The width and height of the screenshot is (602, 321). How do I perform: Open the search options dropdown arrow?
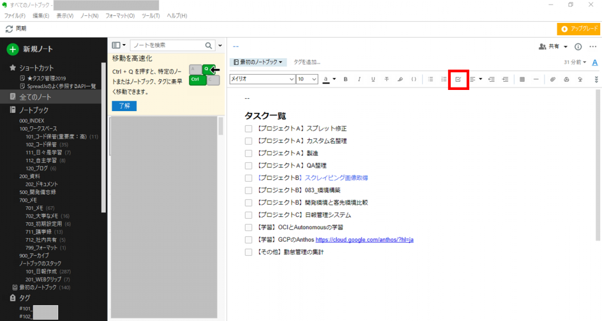pyautogui.click(x=220, y=45)
